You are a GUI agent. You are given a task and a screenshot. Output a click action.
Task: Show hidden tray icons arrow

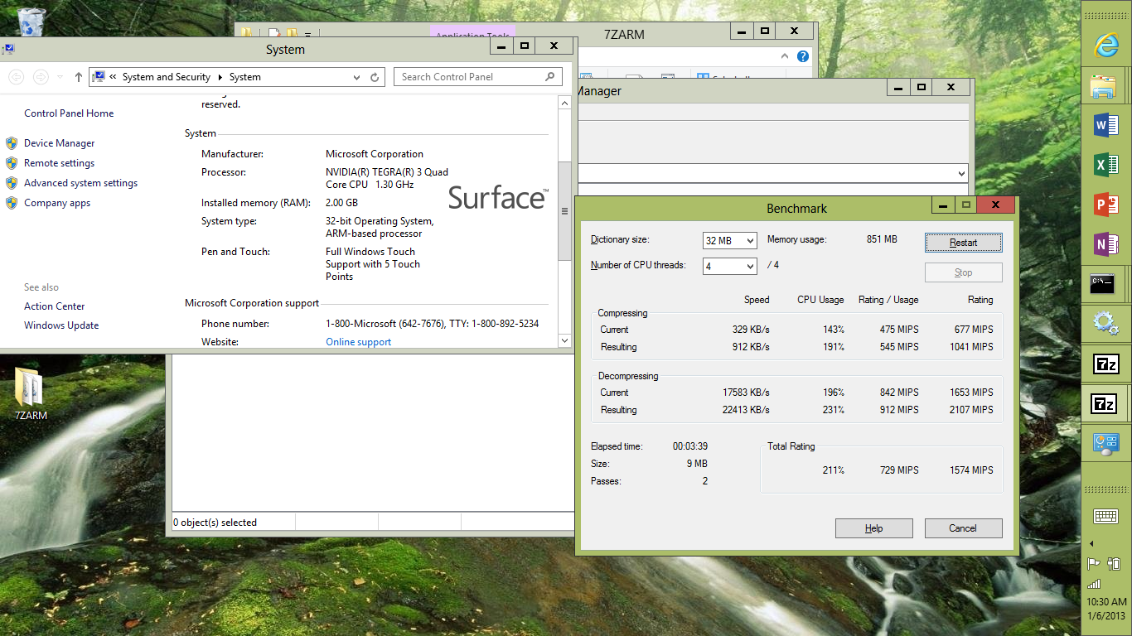(1091, 544)
